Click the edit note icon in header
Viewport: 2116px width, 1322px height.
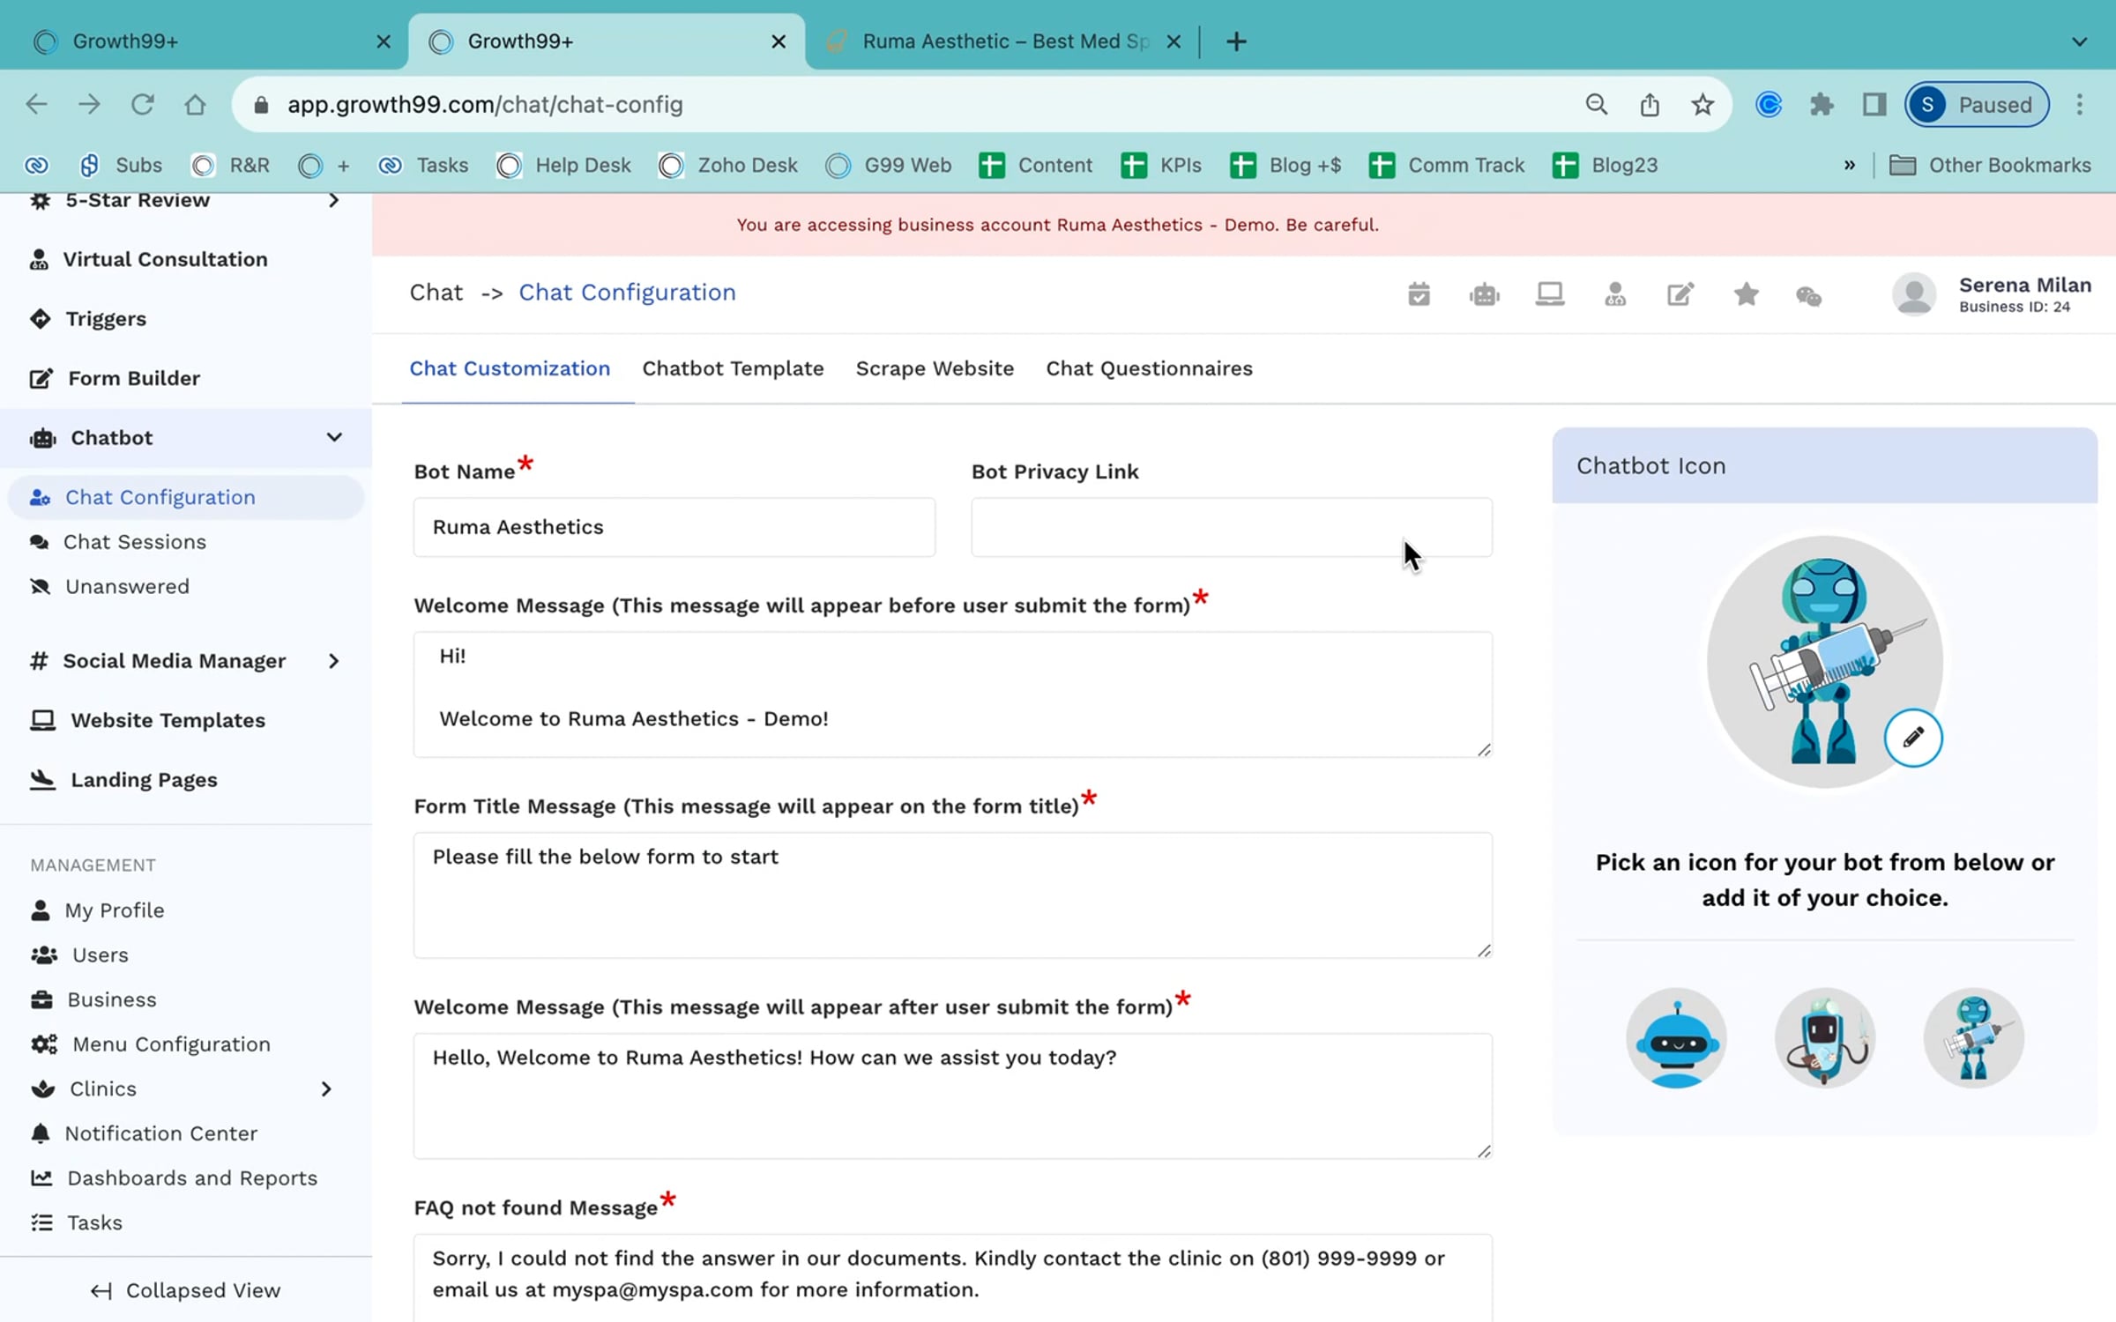click(x=1680, y=294)
